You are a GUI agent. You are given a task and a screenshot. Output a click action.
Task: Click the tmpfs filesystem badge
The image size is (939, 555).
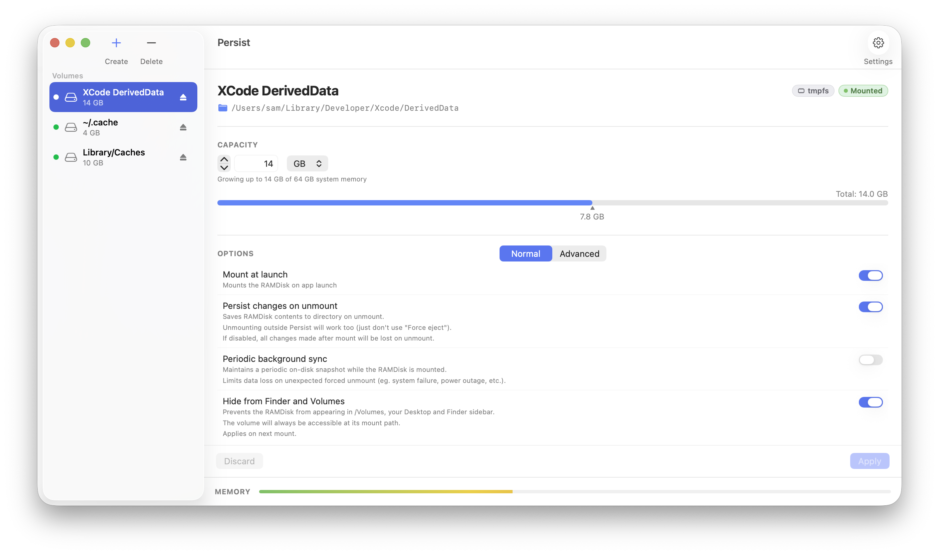point(813,91)
